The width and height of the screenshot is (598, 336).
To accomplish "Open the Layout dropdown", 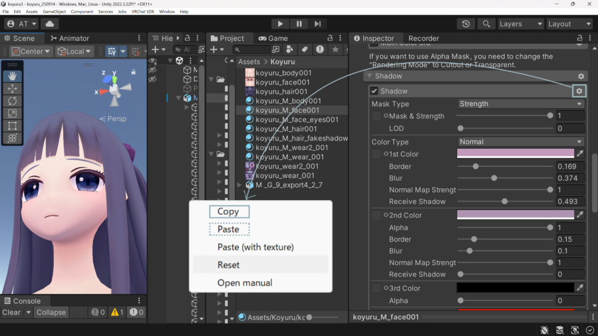I will tap(570, 23).
